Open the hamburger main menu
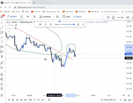Screen dimensions: 133x103 [2, 17]
